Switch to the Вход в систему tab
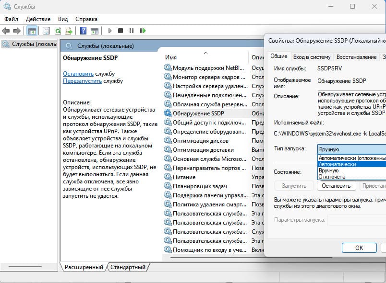This screenshot has height=283, width=386. [312, 57]
